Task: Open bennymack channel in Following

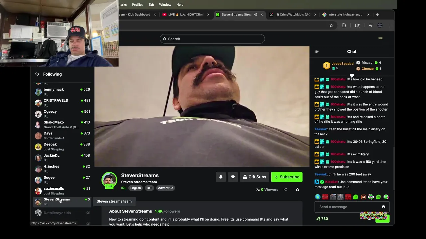Action: click(62, 92)
